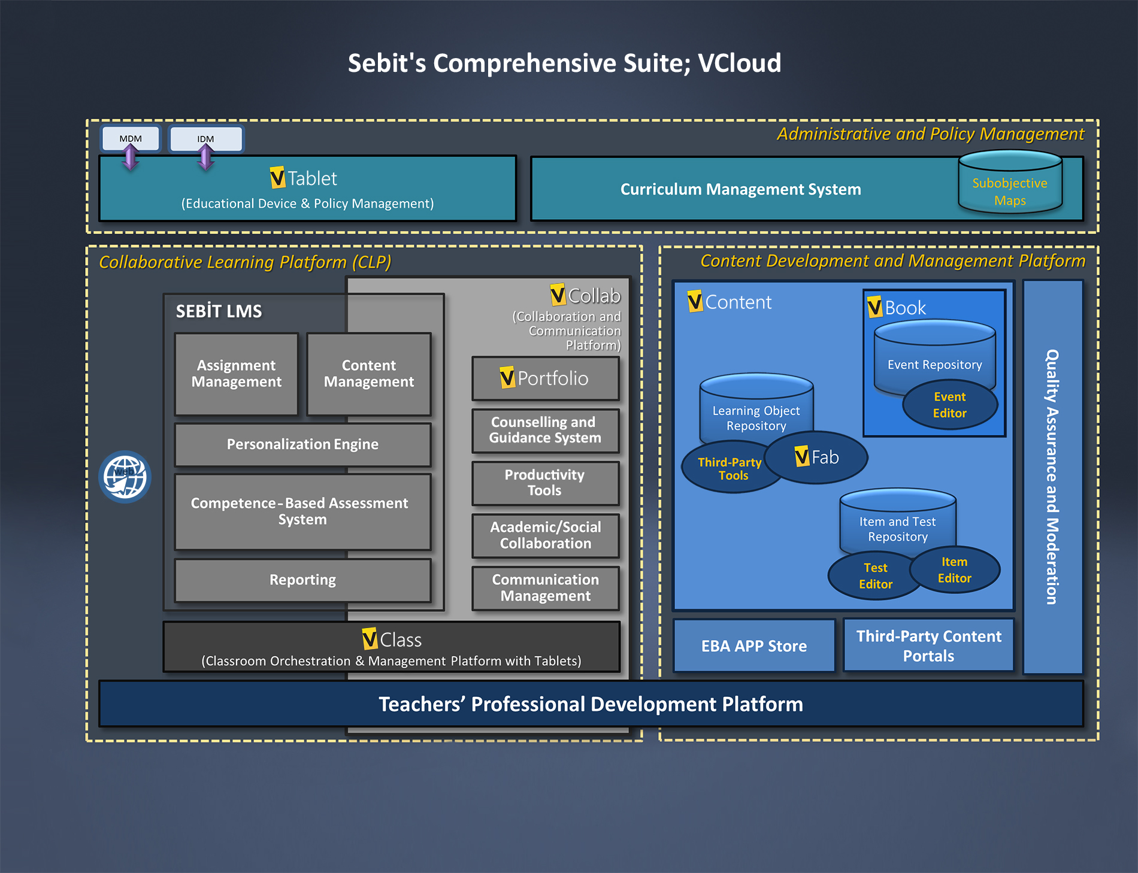Screen dimensions: 1138x873
Task: Open the Assignment Management block
Action: point(236,374)
